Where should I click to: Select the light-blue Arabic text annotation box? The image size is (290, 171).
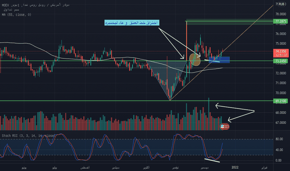[132, 23]
